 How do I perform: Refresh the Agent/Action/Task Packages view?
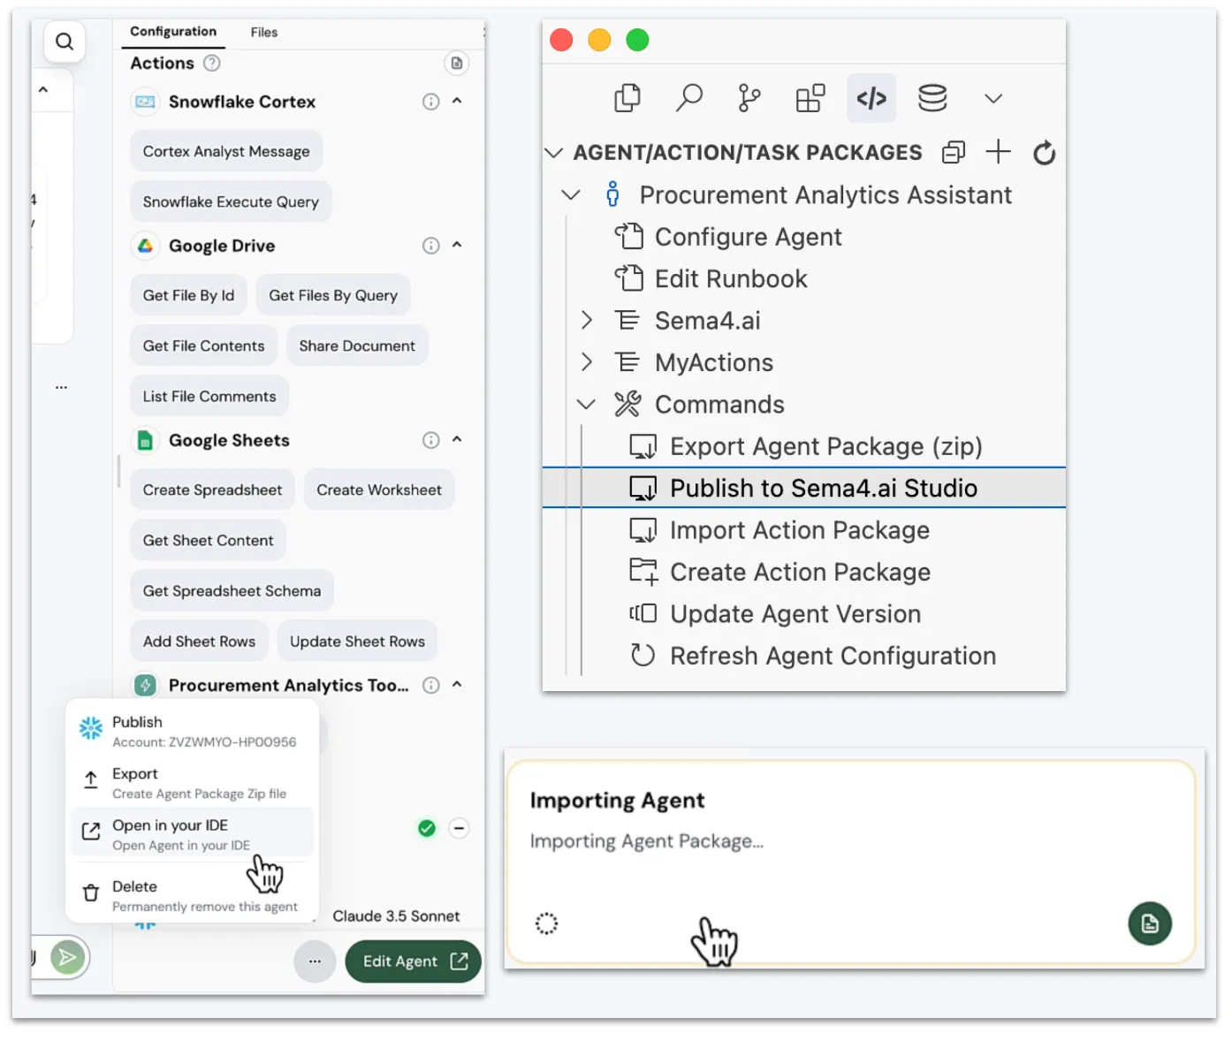click(1045, 153)
